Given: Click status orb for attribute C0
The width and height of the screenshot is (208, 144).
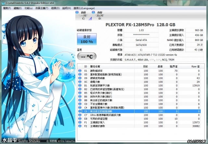Looking at the screenshot, I should point(80,104).
